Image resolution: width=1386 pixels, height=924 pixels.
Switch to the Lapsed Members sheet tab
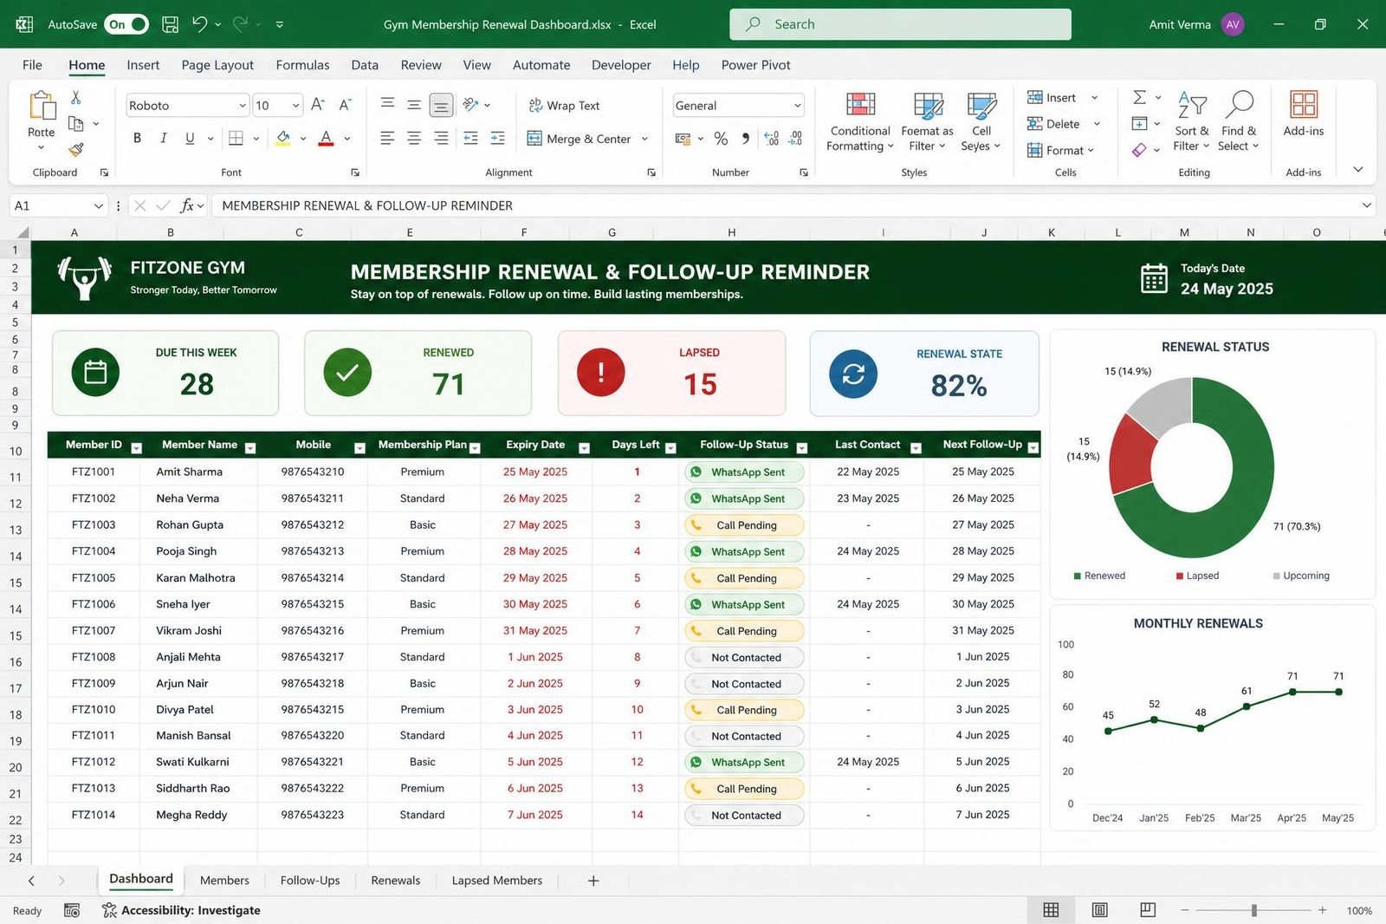point(497,880)
